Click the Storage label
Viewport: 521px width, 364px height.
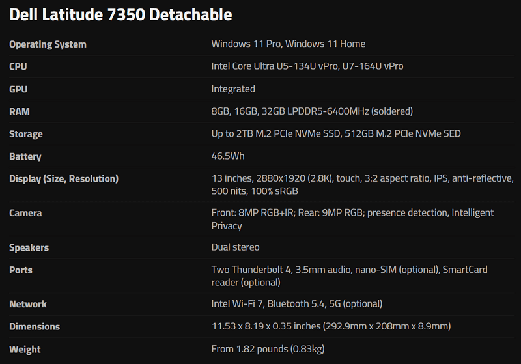click(x=26, y=134)
